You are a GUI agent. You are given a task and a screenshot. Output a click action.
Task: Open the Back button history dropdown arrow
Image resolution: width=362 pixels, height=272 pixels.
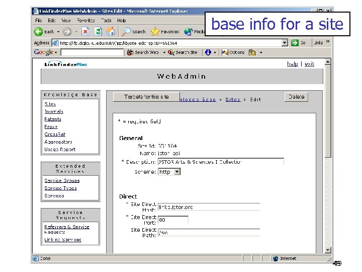(x=58, y=32)
